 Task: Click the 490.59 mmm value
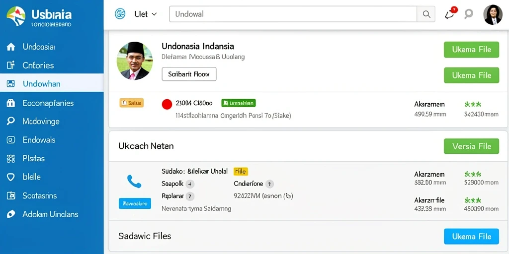pyautogui.click(x=430, y=114)
